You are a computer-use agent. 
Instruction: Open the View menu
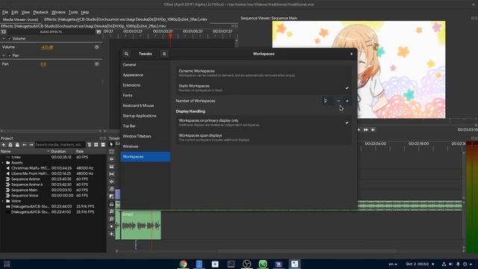pyautogui.click(x=25, y=12)
